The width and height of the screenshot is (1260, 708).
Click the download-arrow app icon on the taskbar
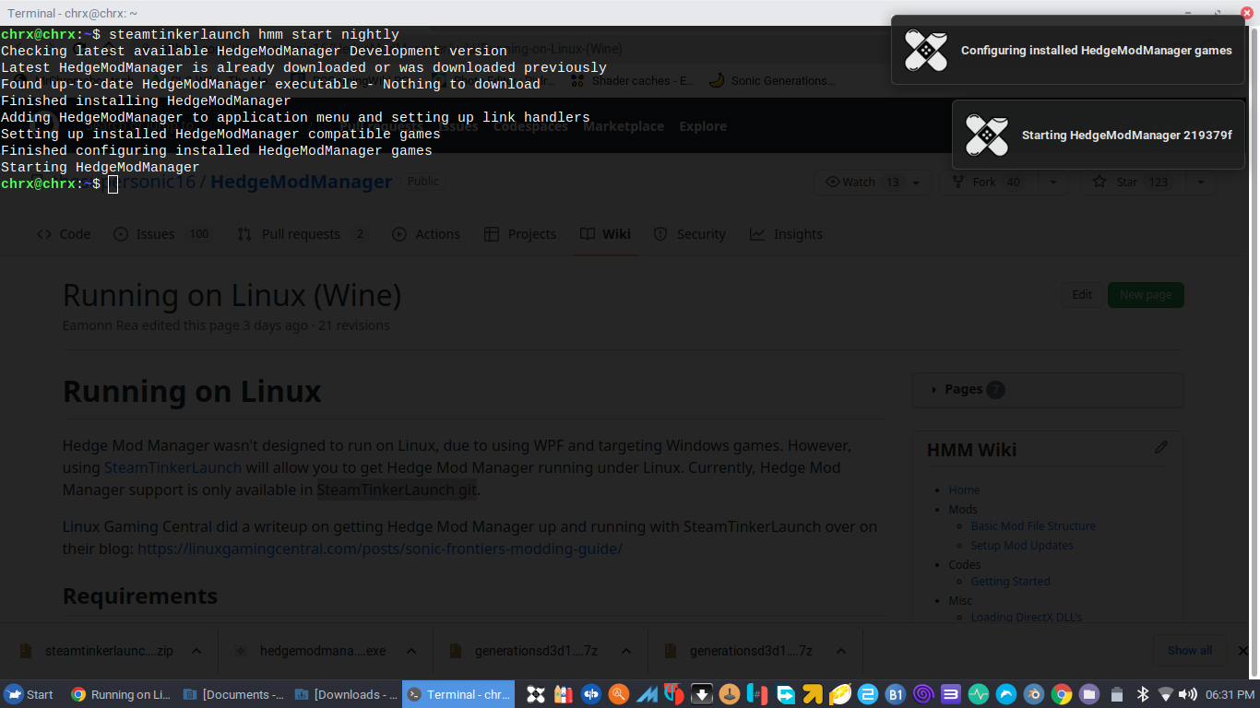(x=702, y=694)
